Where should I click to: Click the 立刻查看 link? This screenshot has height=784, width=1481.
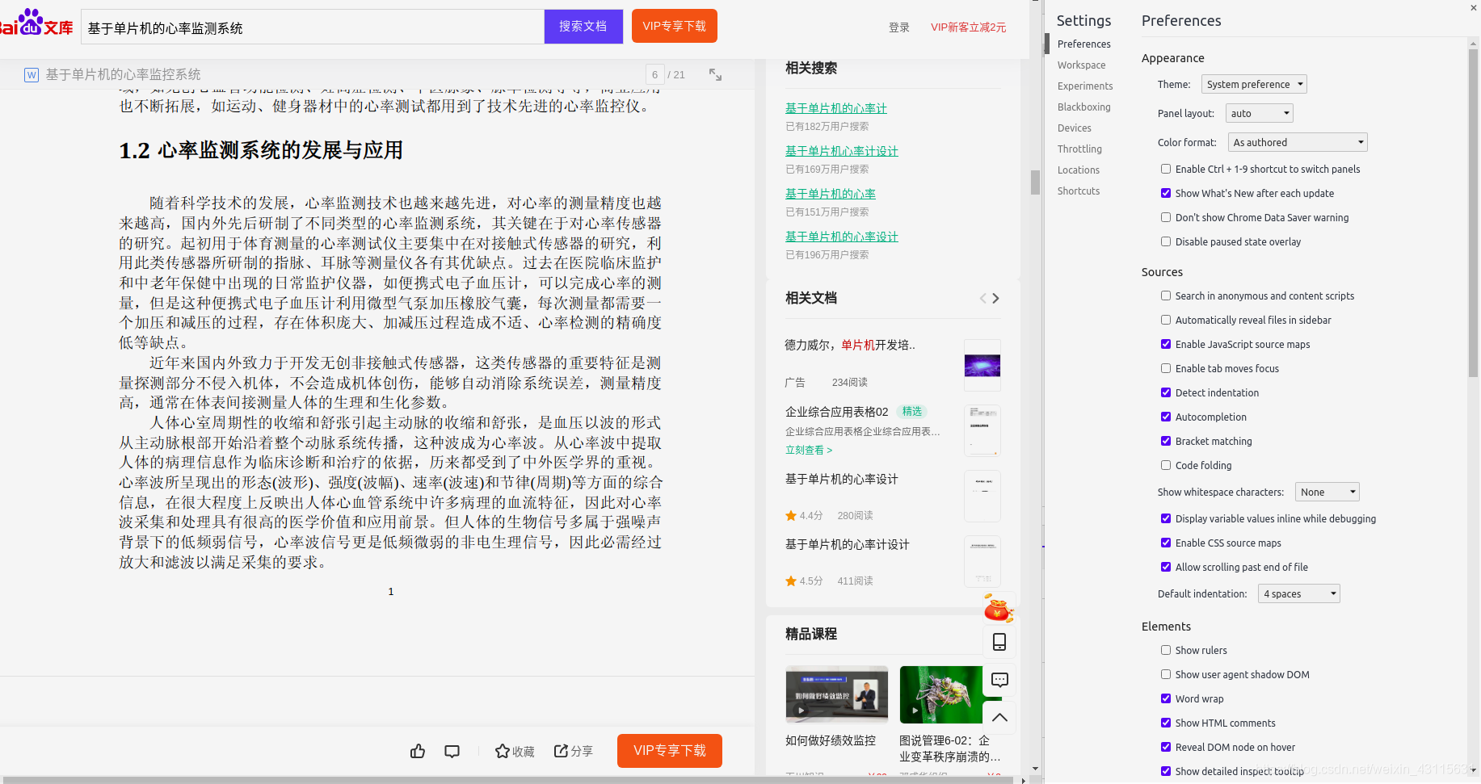(808, 450)
